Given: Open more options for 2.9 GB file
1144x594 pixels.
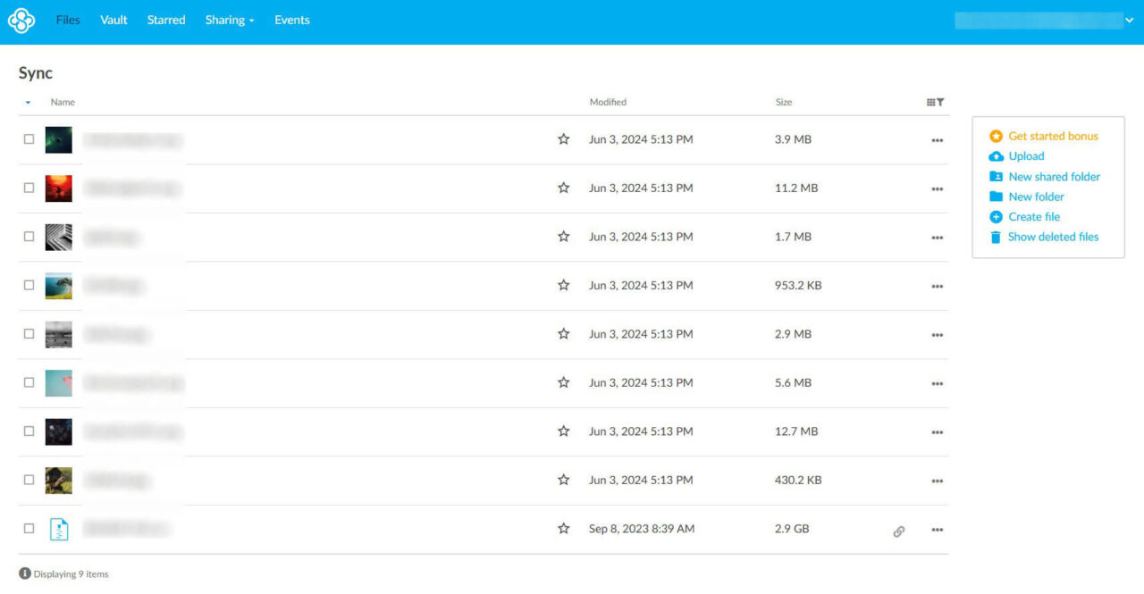Looking at the screenshot, I should click(x=937, y=530).
